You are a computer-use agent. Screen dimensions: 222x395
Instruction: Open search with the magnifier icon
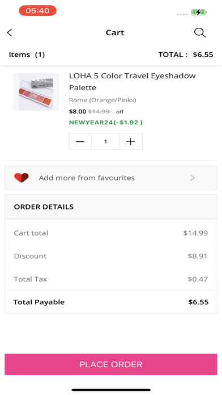[200, 33]
